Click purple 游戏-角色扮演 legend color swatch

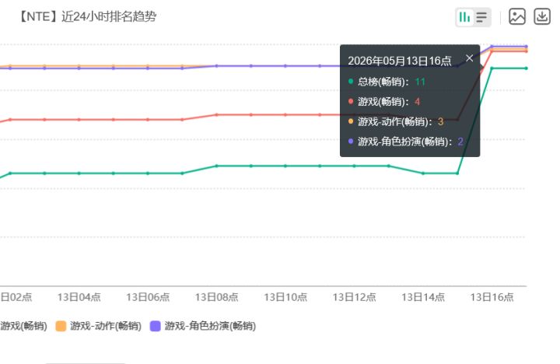156,326
